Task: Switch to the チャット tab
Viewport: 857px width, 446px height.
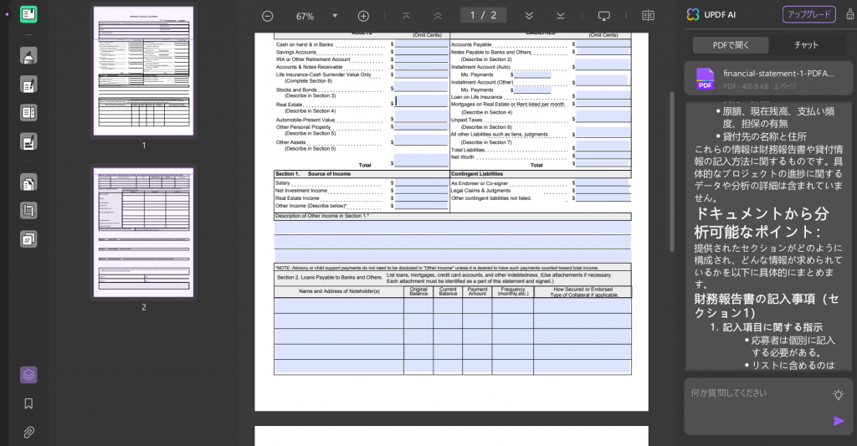Action: [806, 45]
